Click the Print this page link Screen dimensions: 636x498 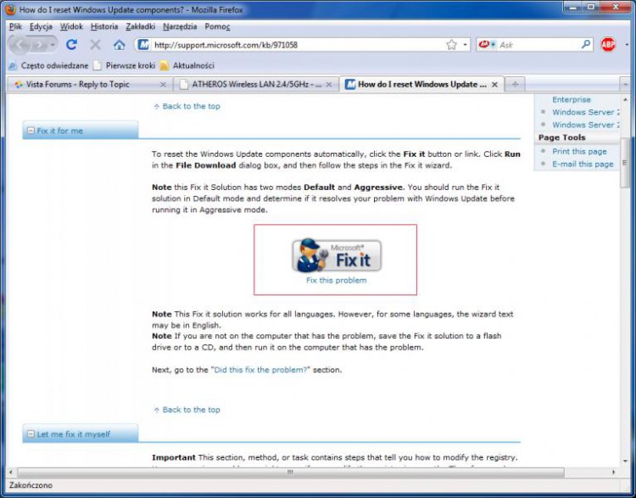click(x=579, y=151)
